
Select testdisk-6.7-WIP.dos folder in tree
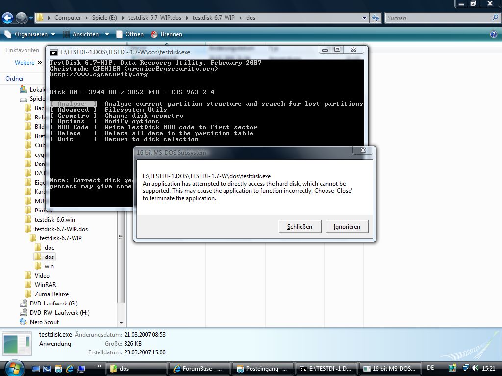(61, 229)
